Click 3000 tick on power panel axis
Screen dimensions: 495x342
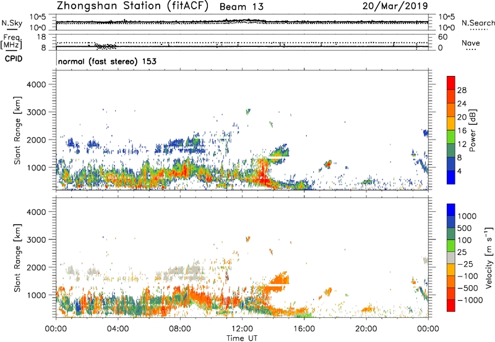click(36, 112)
